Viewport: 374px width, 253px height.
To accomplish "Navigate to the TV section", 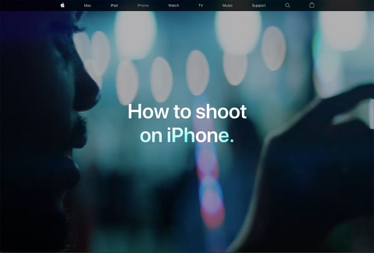I will (x=200, y=5).
